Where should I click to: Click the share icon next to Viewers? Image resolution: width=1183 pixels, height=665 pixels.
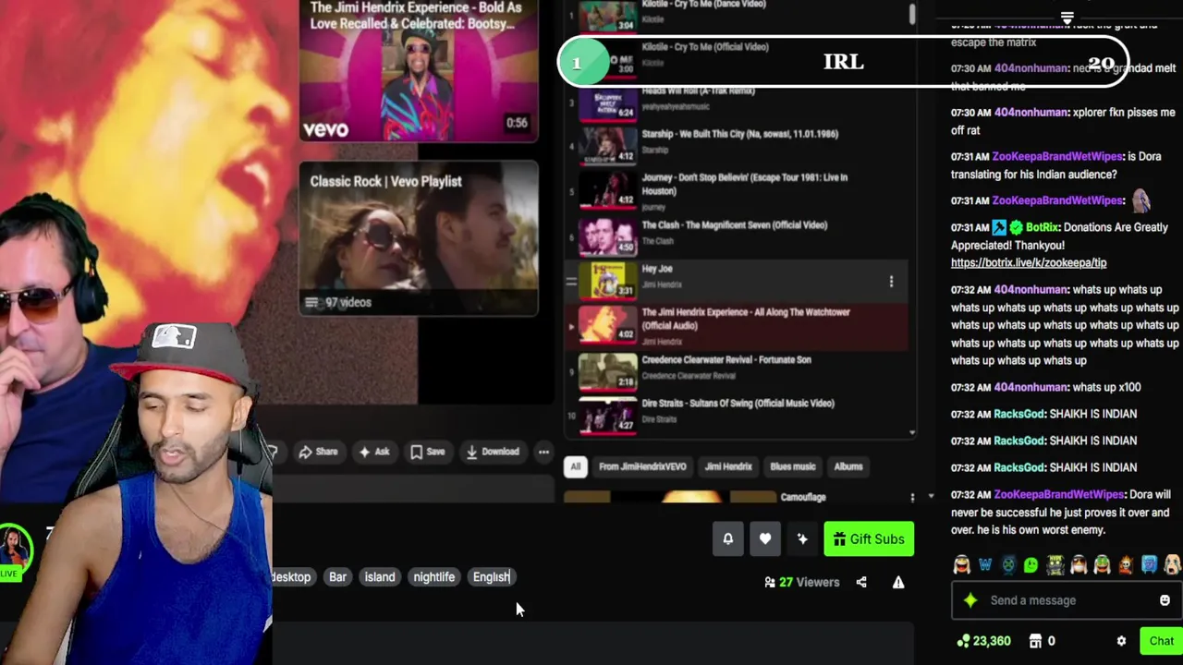coord(861,582)
